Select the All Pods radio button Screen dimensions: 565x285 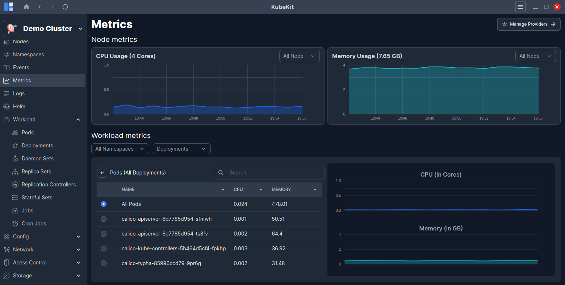[x=104, y=204]
